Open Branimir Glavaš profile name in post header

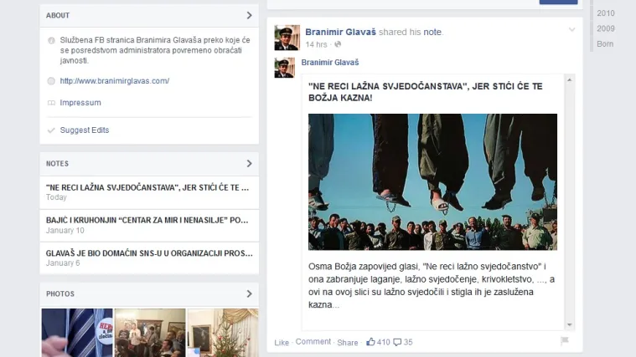[340, 32]
